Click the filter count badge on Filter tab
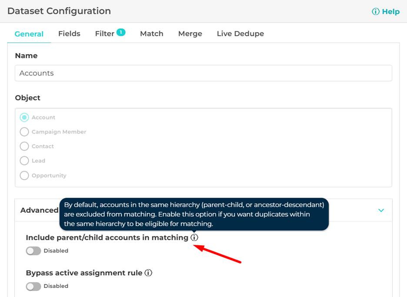Viewport: 407px width, 297px height. click(122, 30)
